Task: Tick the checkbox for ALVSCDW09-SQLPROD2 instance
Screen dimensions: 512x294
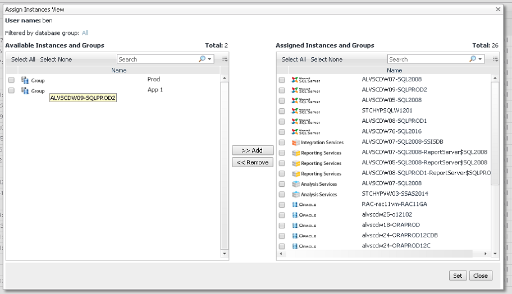Action: click(x=282, y=90)
